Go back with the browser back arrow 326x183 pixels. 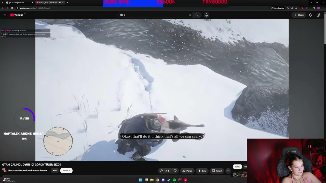point(3,8)
